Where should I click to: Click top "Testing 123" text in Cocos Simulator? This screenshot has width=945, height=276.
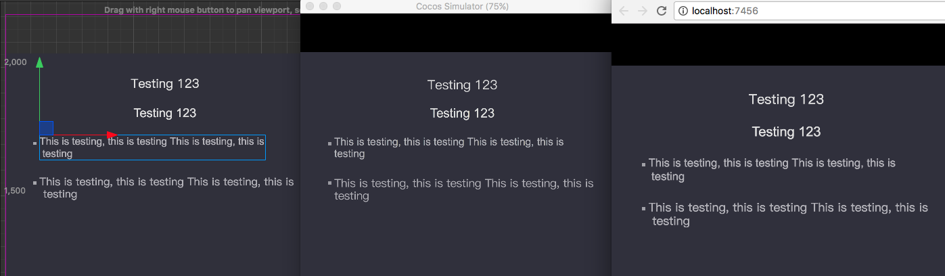click(x=462, y=85)
